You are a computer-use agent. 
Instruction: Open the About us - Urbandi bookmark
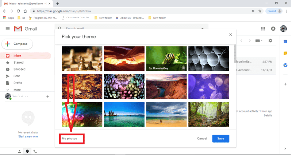[x=130, y=18]
